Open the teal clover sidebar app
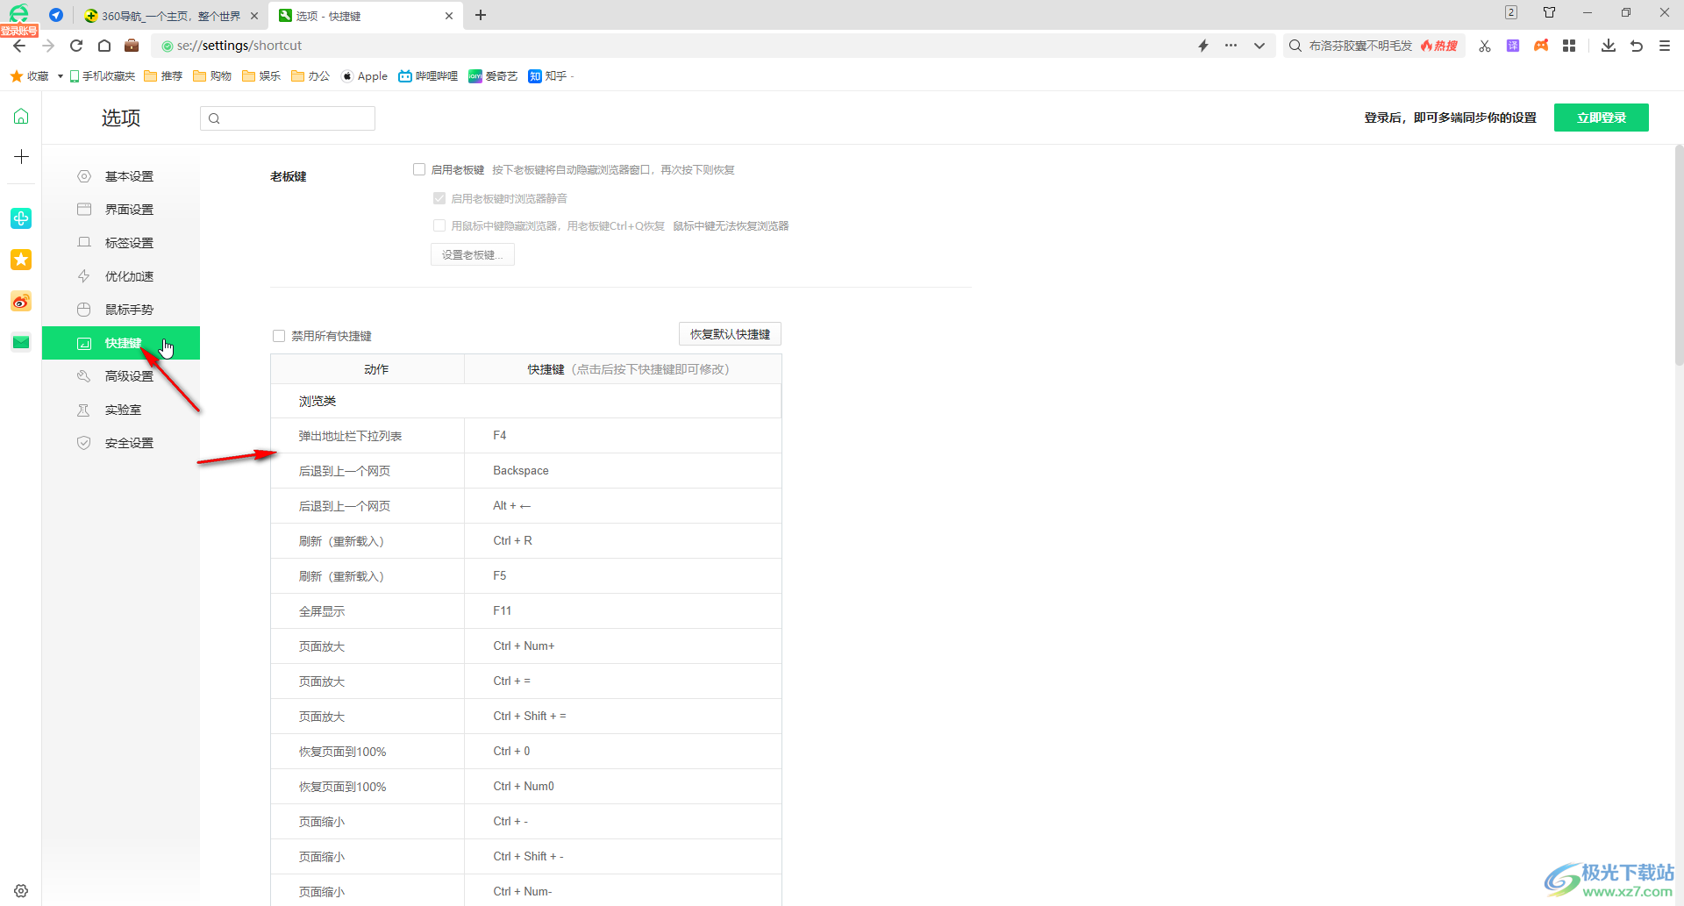 click(x=21, y=218)
